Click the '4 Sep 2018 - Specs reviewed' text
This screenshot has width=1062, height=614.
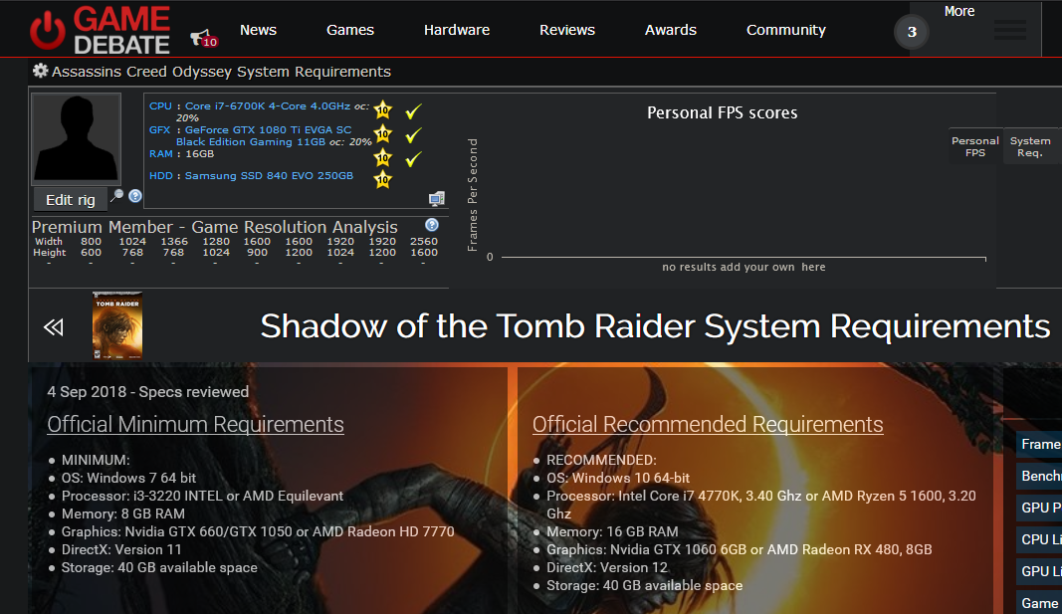(x=147, y=392)
